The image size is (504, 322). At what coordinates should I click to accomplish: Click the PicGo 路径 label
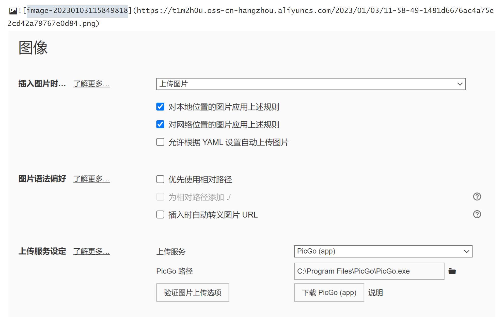(175, 271)
